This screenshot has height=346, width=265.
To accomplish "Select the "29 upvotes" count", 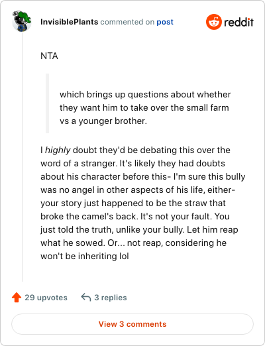I will click(x=46, y=298).
